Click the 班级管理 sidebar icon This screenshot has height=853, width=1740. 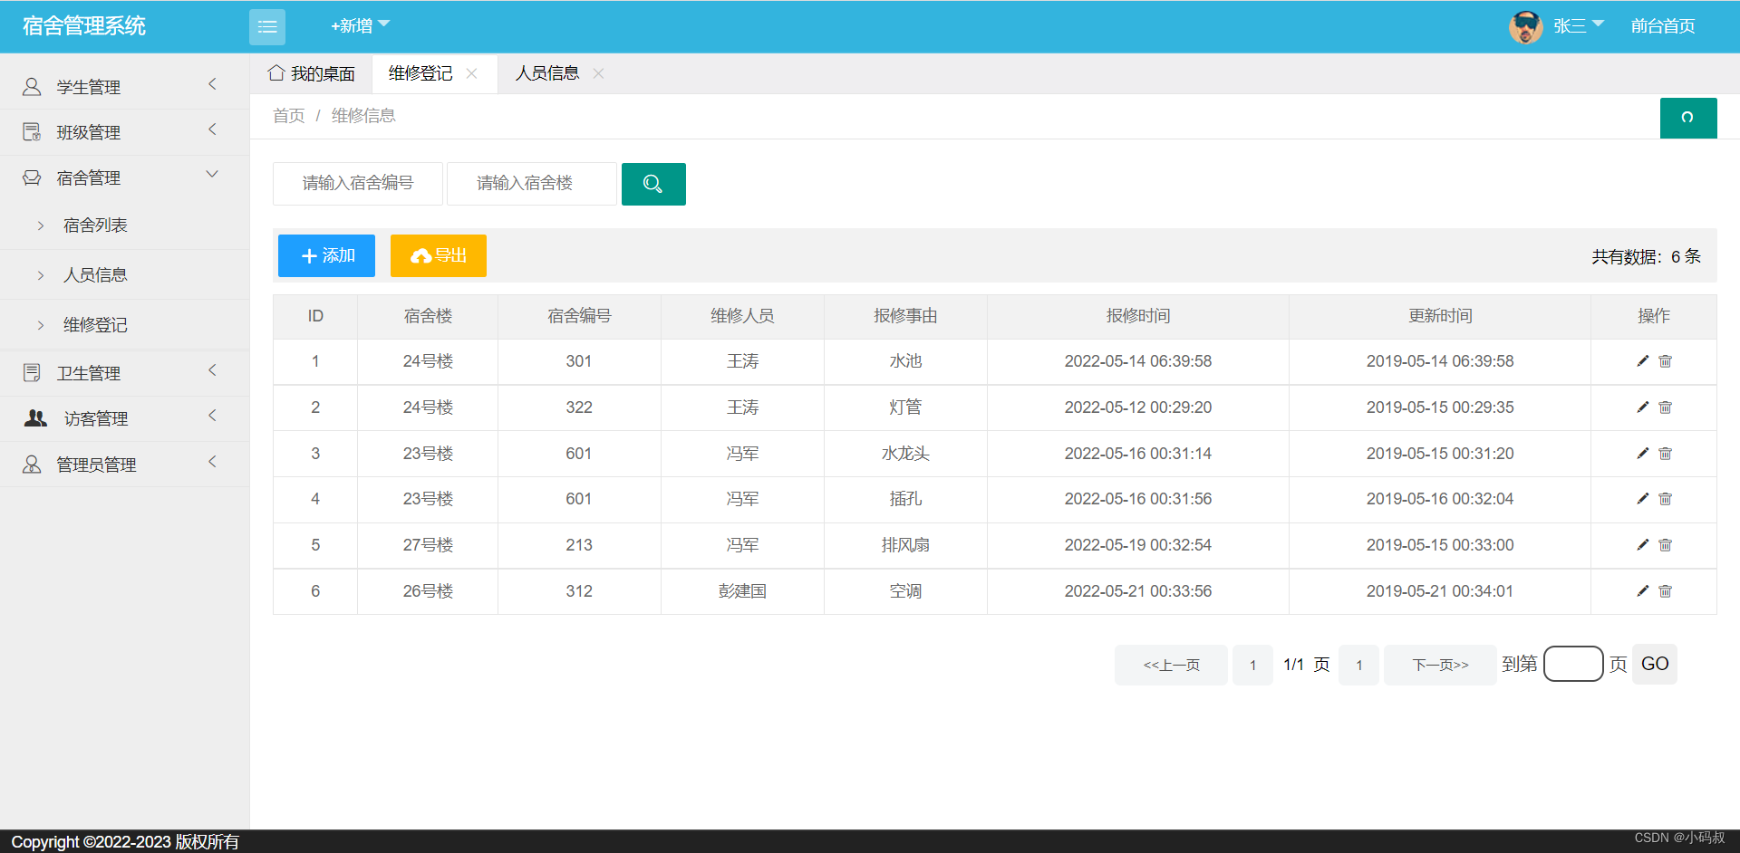tap(32, 132)
